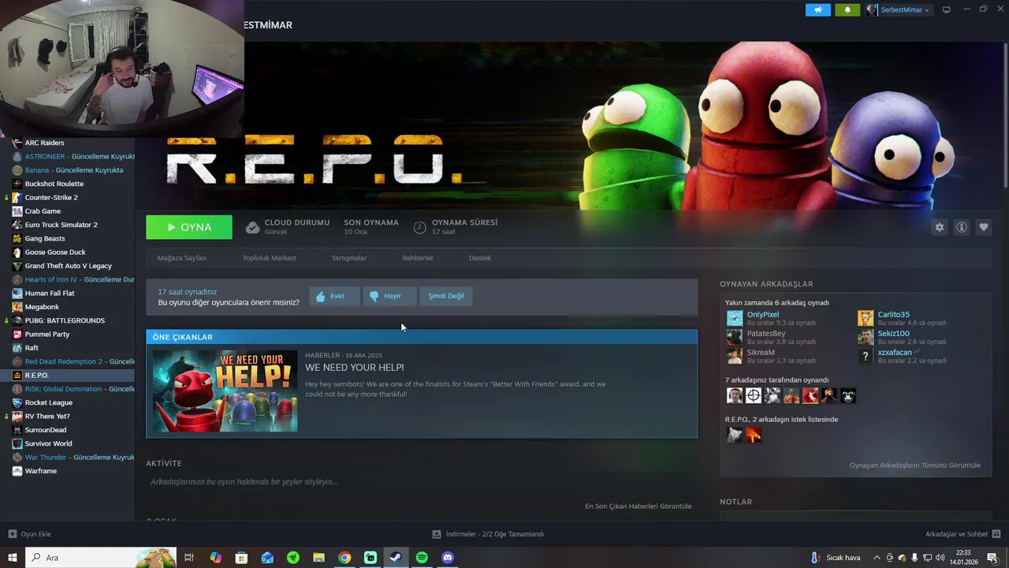Open the game settings gear icon
This screenshot has width=1009, height=568.
pyautogui.click(x=940, y=227)
